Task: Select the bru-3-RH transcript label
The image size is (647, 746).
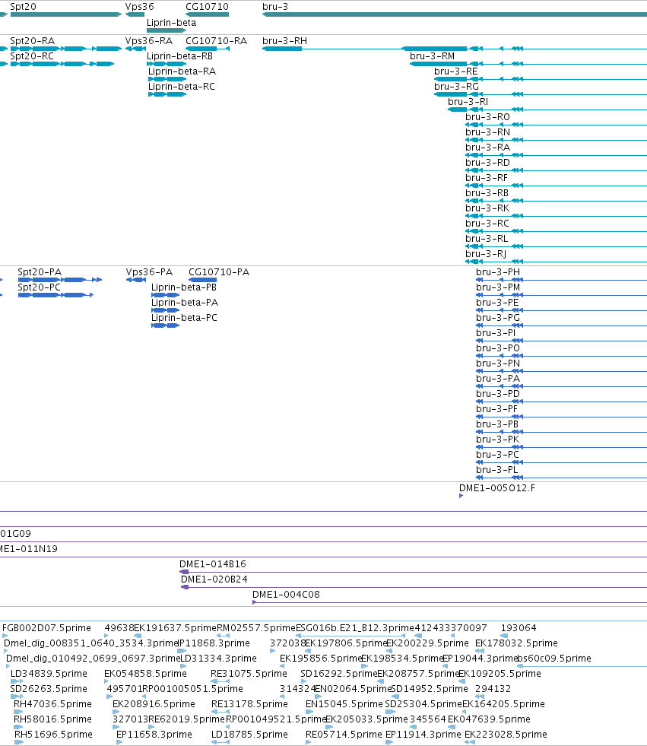Action: coord(284,41)
